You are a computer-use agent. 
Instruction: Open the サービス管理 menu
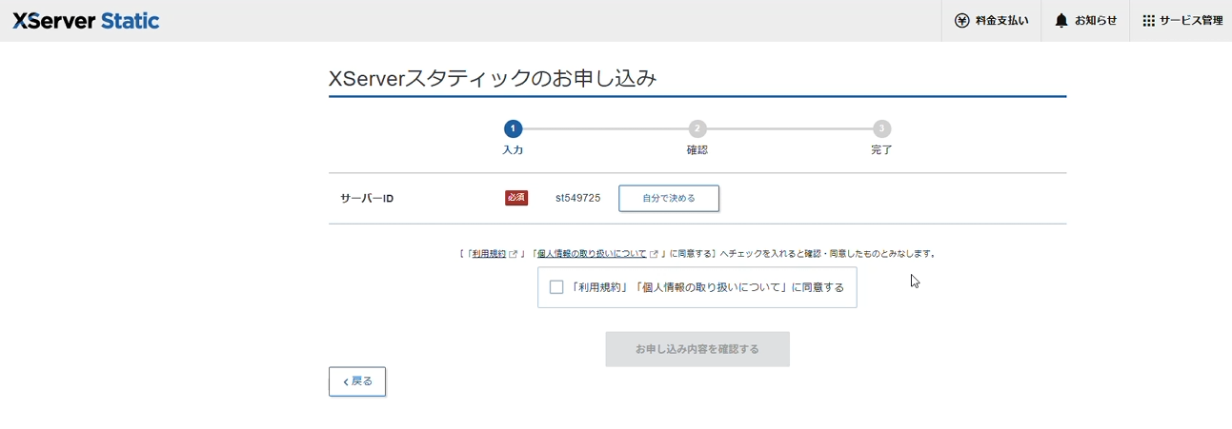tap(1182, 21)
